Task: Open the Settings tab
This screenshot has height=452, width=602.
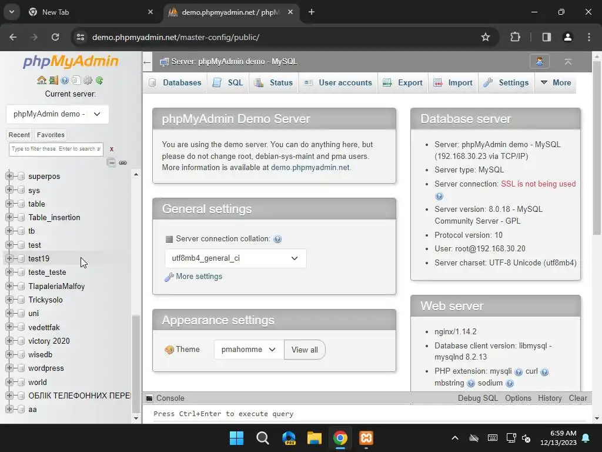Action: pyautogui.click(x=506, y=82)
